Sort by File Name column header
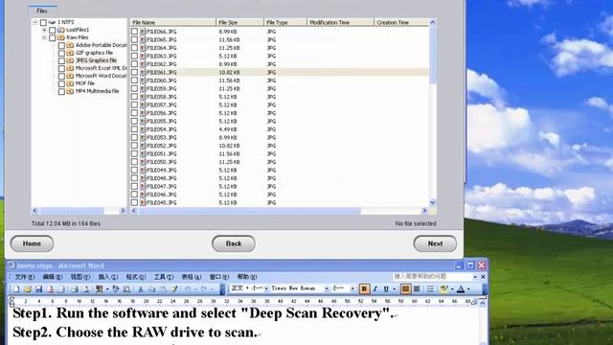The width and height of the screenshot is (613, 345). pos(173,22)
